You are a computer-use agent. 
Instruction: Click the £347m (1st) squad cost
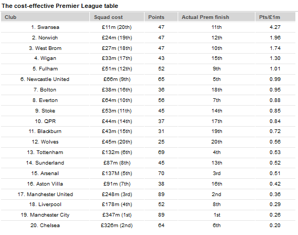coord(117,215)
